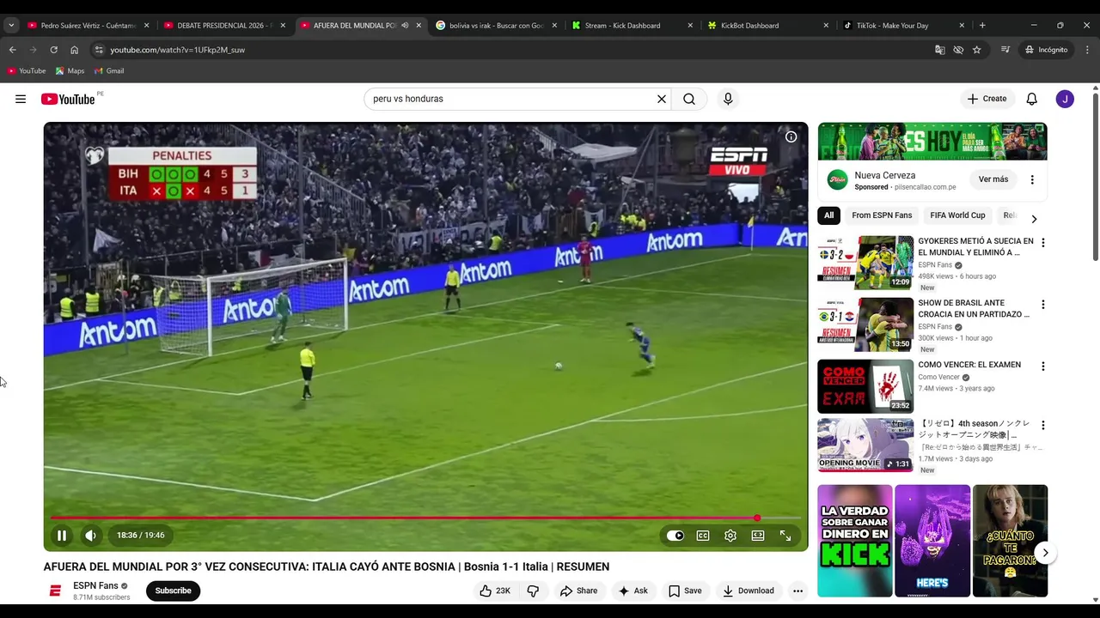Image resolution: width=1100 pixels, height=618 pixels.
Task: Reload the current page
Action: tap(53, 50)
